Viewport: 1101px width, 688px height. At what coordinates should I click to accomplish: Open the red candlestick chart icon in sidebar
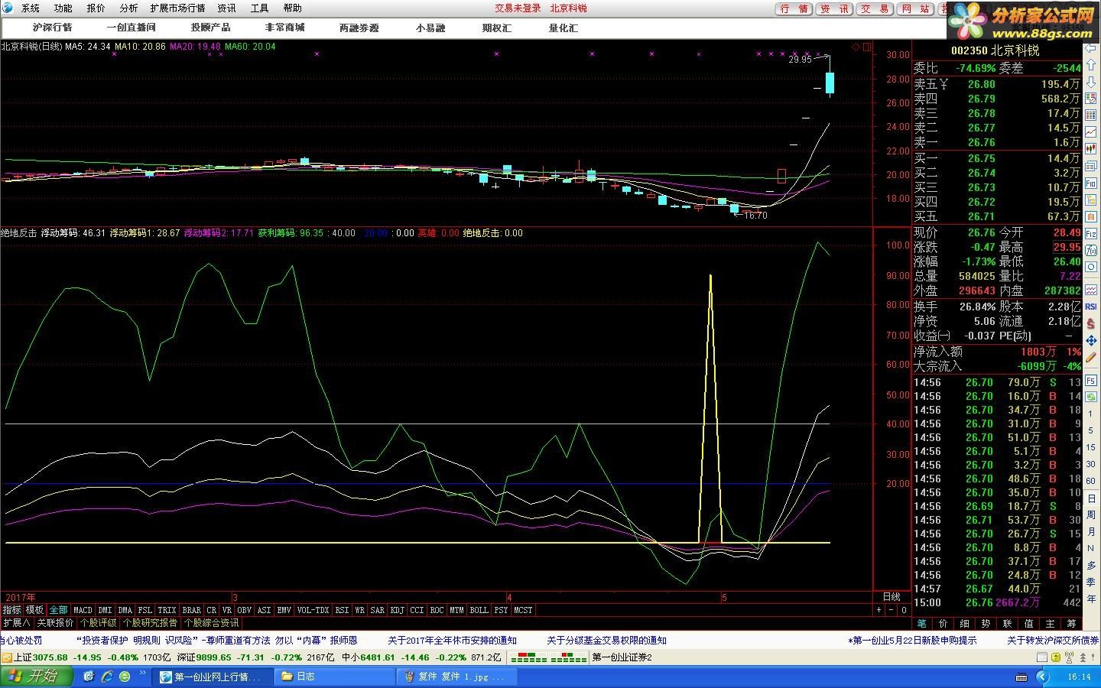pyautogui.click(x=1091, y=150)
